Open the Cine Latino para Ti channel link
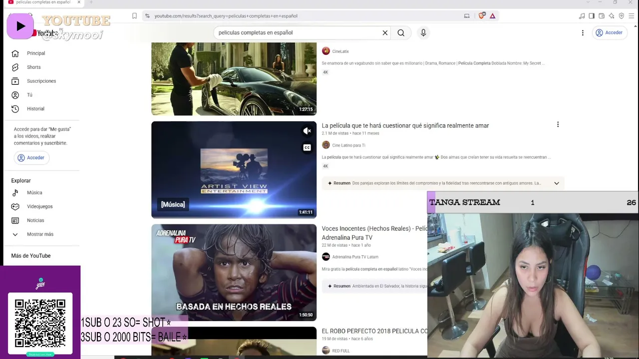The height and width of the screenshot is (359, 639). tap(348, 146)
